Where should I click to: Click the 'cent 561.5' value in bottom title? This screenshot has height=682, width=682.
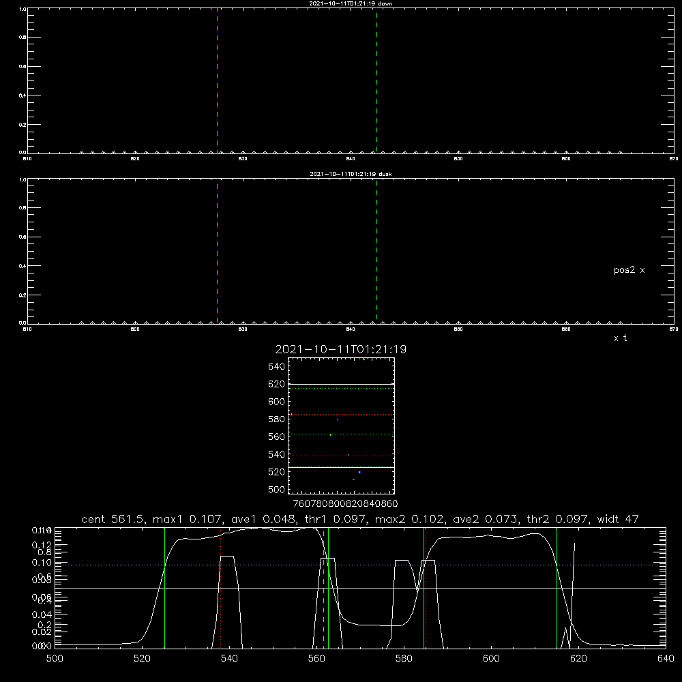click(x=113, y=519)
